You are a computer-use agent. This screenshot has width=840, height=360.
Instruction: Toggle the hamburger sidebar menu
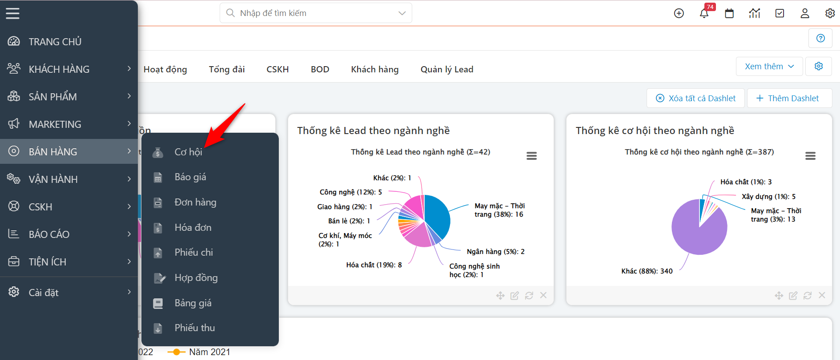coord(12,13)
